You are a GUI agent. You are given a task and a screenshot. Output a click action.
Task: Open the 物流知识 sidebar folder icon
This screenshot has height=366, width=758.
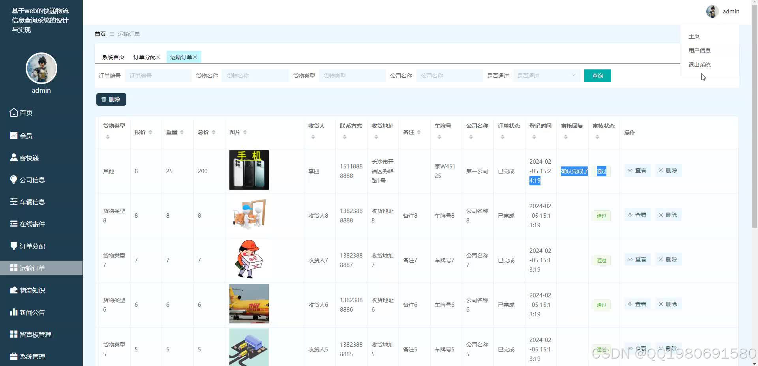tap(14, 290)
